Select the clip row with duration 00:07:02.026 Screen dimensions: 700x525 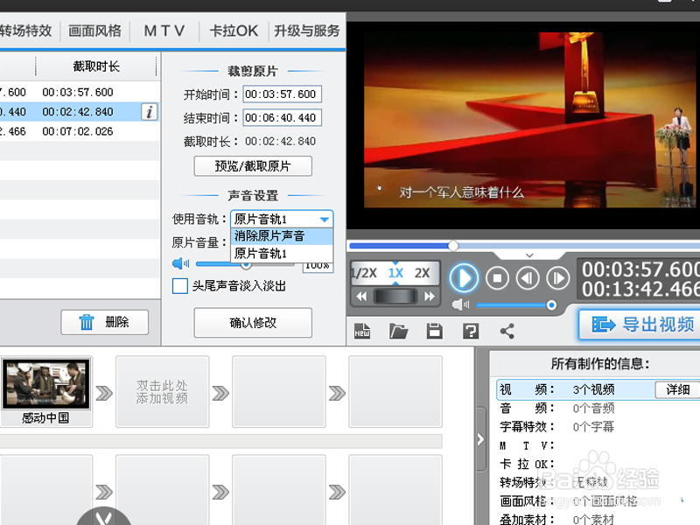point(80,131)
